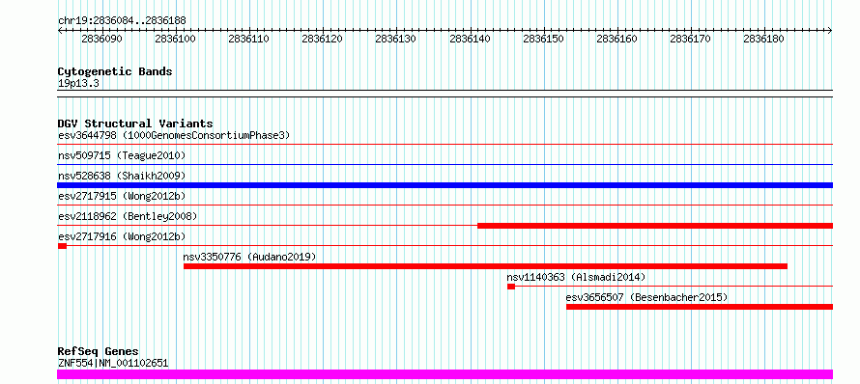Click the black cytogenetic band line

click(x=444, y=94)
